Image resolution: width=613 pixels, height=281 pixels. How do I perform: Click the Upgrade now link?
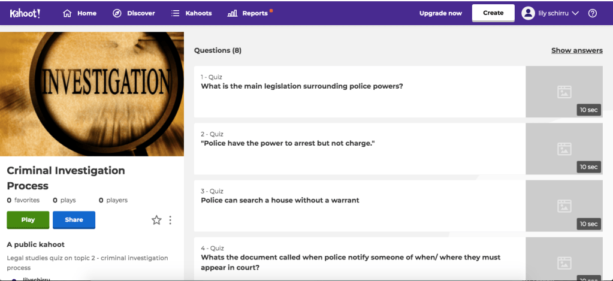[440, 13]
